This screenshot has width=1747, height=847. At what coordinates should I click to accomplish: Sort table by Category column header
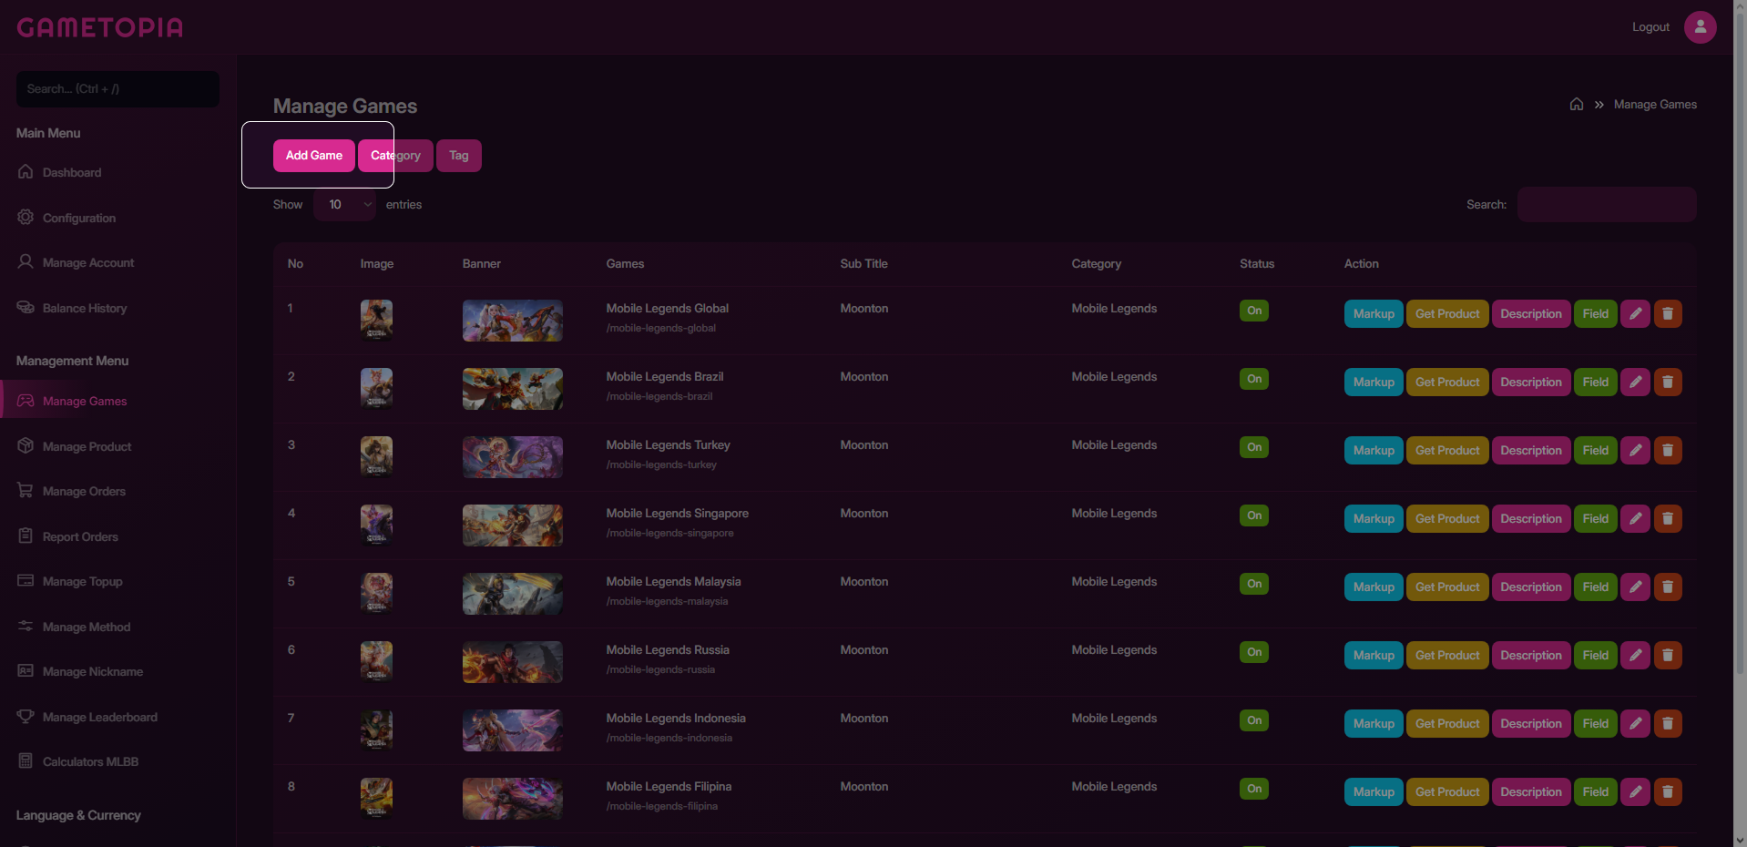click(1097, 264)
